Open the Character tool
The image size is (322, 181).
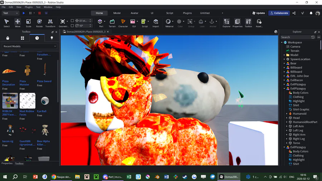(123, 23)
